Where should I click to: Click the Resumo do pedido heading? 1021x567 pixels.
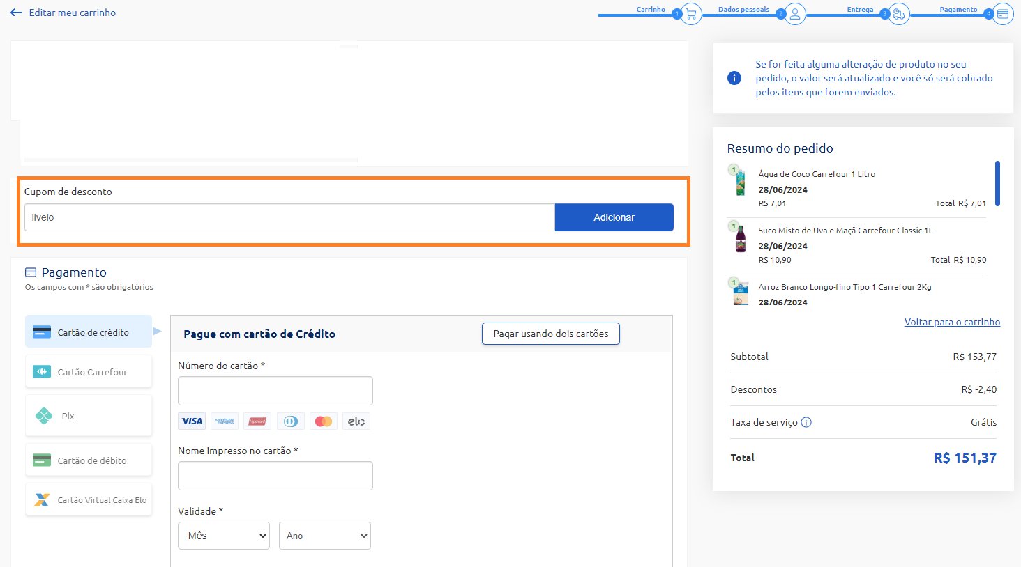pyautogui.click(x=780, y=148)
